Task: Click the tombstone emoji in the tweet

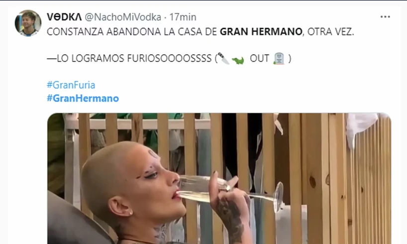Action: tap(279, 58)
